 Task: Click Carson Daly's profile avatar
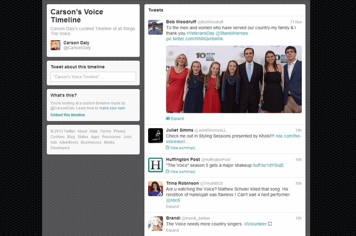pyautogui.click(x=55, y=45)
